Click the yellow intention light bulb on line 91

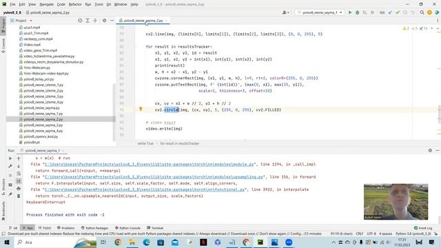tap(141, 109)
